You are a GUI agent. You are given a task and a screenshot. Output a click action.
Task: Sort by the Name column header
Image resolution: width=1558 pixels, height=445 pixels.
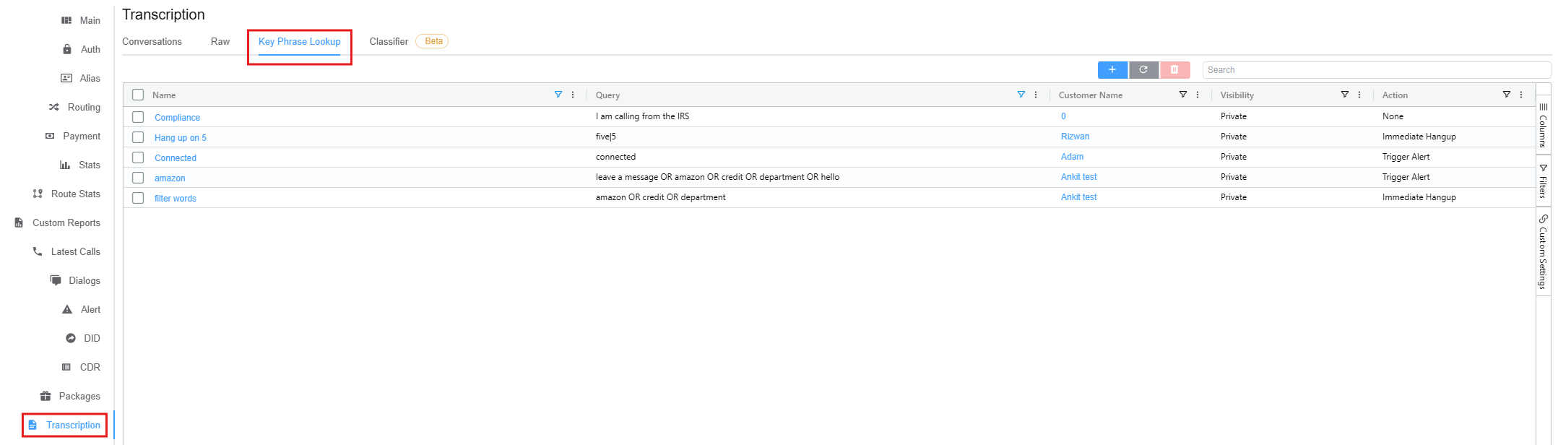click(x=164, y=95)
